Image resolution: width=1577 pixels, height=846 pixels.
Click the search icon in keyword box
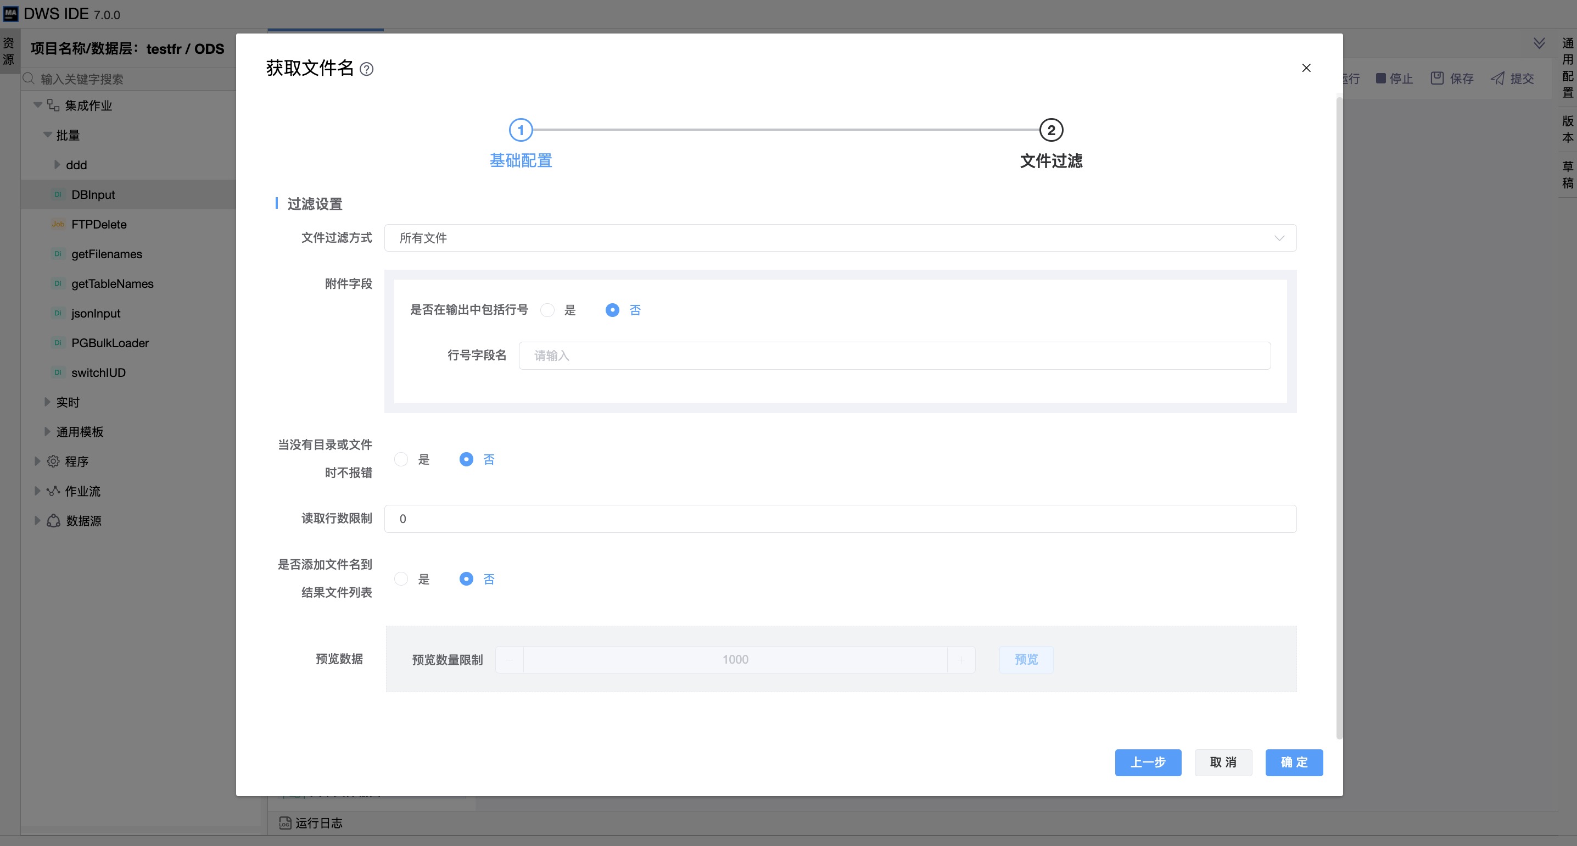(29, 79)
